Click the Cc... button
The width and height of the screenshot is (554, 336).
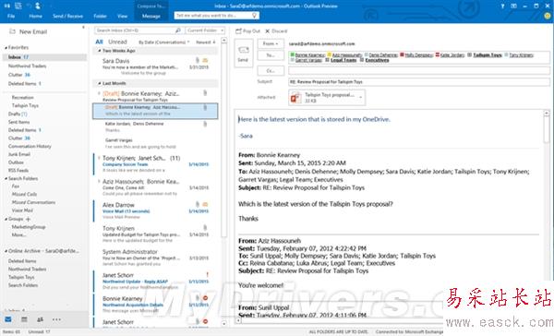point(271,71)
